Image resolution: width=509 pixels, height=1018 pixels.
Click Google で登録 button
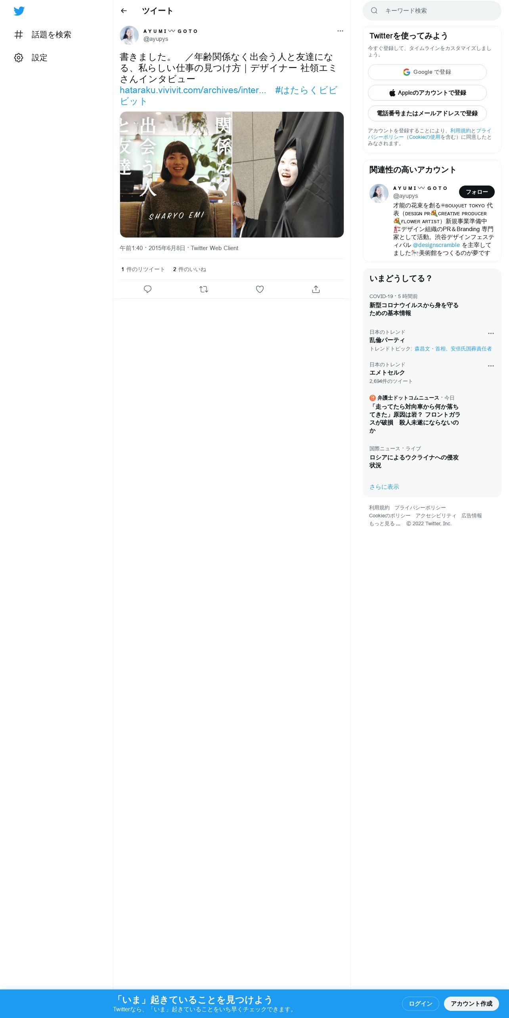tap(427, 72)
